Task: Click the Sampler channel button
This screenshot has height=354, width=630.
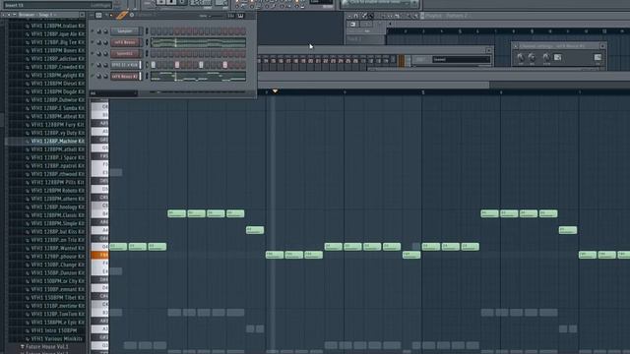Action: point(125,31)
